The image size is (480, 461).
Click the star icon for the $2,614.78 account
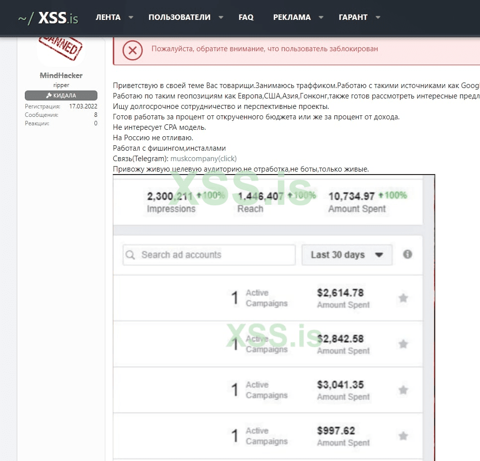click(x=403, y=298)
